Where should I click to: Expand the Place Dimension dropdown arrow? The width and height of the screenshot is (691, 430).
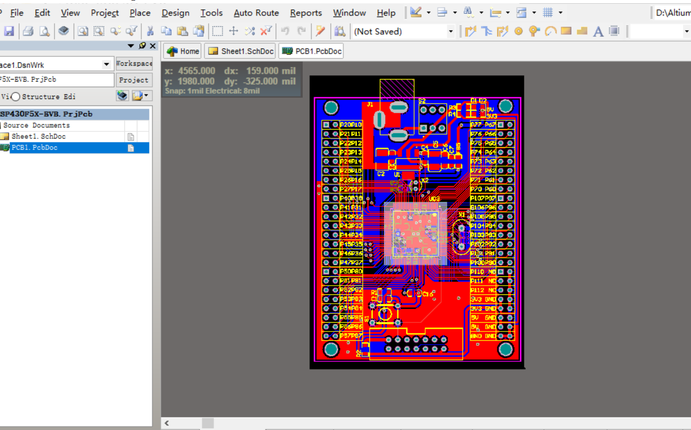508,12
